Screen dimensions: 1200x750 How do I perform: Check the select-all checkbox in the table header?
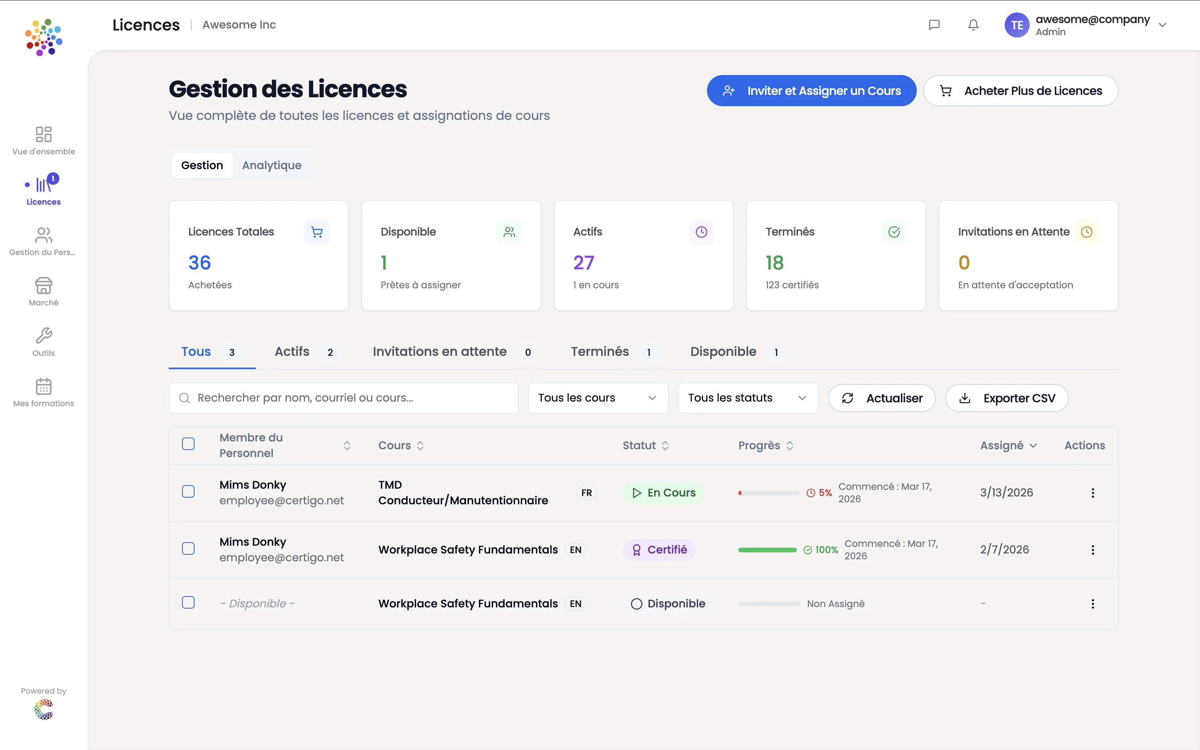188,444
